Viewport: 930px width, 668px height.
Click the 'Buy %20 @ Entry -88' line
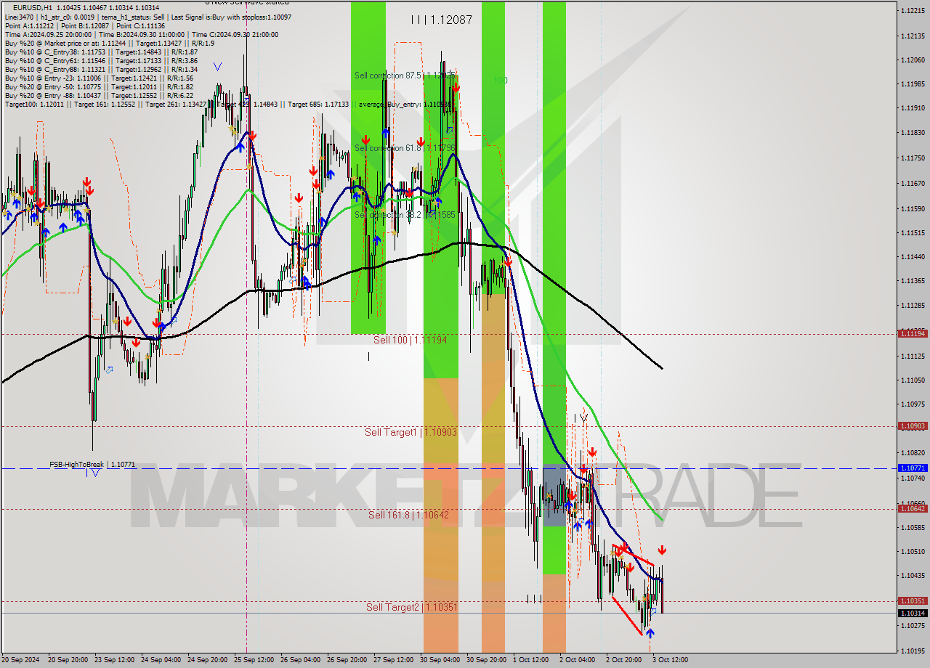point(99,95)
